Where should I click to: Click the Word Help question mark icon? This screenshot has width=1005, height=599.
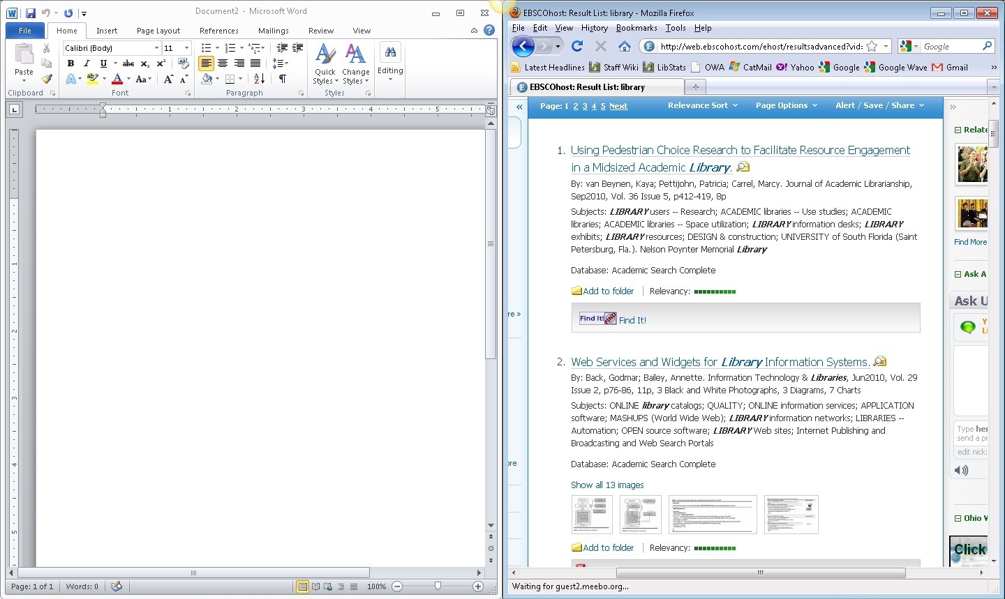(x=489, y=30)
